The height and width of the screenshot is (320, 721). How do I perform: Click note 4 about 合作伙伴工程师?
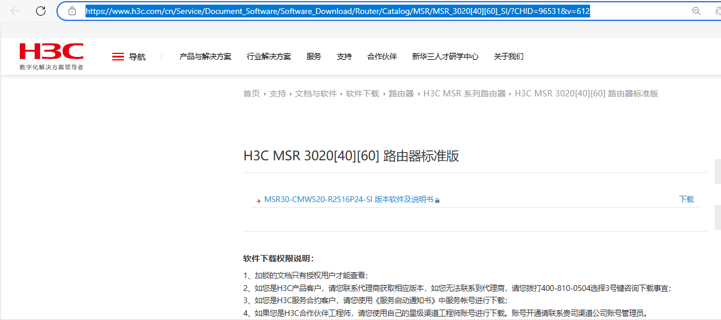446,313
